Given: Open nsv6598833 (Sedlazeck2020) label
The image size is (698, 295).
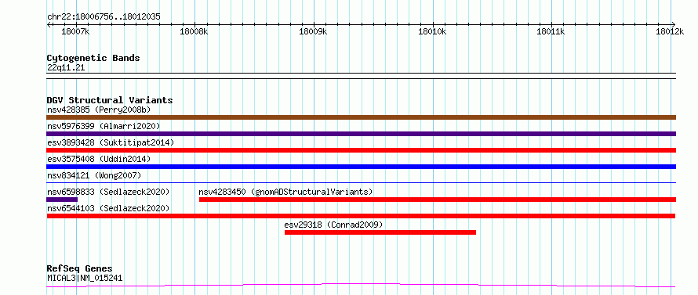Looking at the screenshot, I should tap(108, 192).
